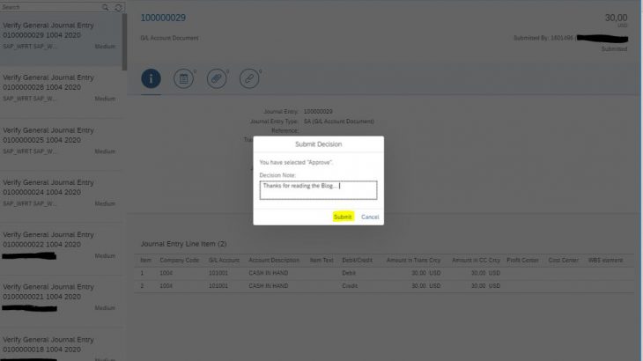The width and height of the screenshot is (643, 361).
Task: Select task Verify General Journal Entry 0100000024
Action: 61,196
